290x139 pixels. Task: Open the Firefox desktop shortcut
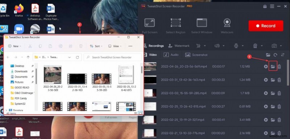pos(19,10)
